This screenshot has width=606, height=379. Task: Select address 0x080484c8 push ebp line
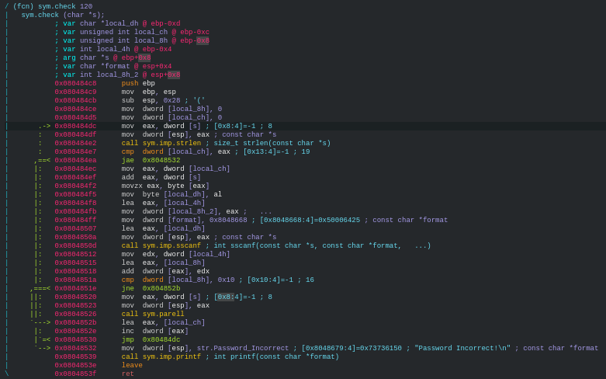(x=105, y=83)
